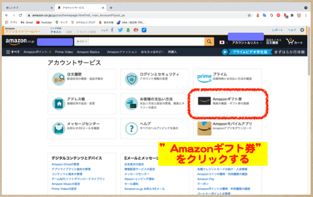
Task: Select テキスト link creation option
Action: point(56,32)
